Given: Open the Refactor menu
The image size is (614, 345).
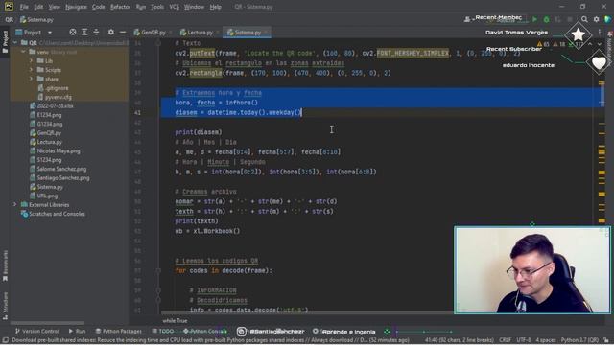Looking at the screenshot, I should 120,7.
